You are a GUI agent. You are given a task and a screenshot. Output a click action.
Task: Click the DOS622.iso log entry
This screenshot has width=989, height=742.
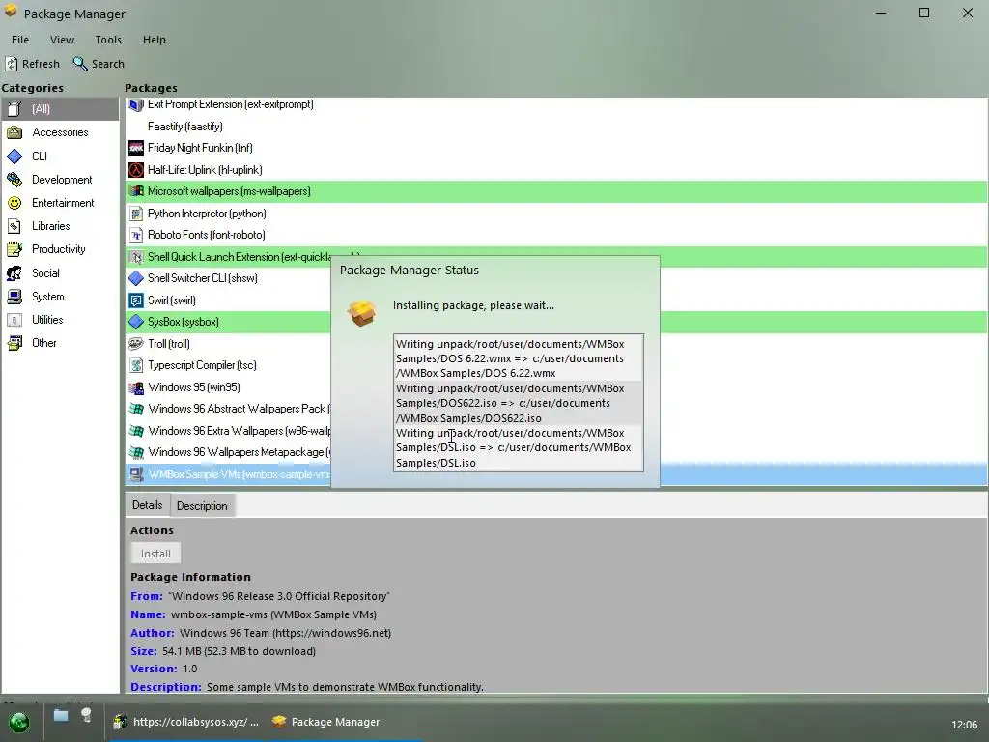tap(518, 403)
